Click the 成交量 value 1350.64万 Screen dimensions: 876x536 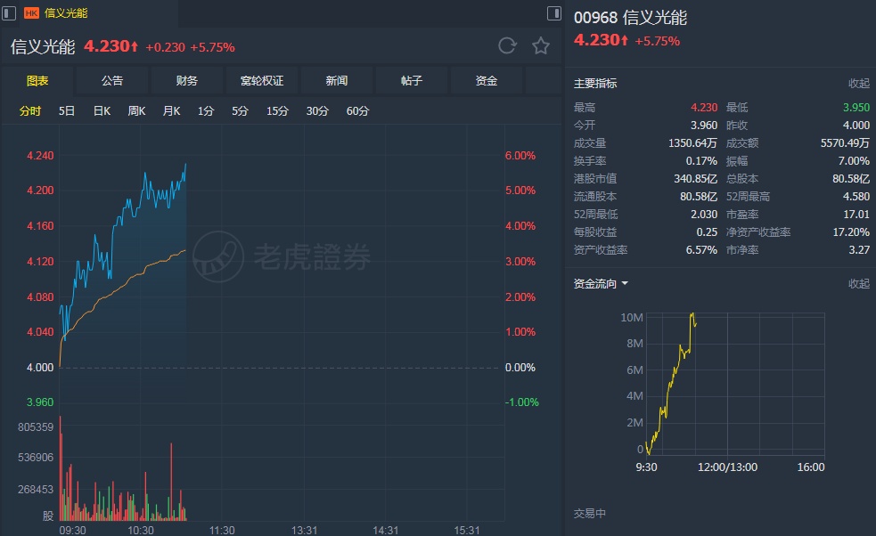(692, 143)
